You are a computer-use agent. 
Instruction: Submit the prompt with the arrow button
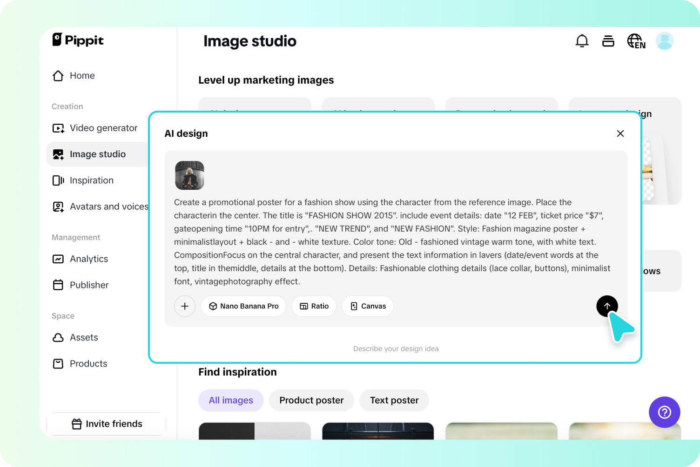click(x=607, y=306)
